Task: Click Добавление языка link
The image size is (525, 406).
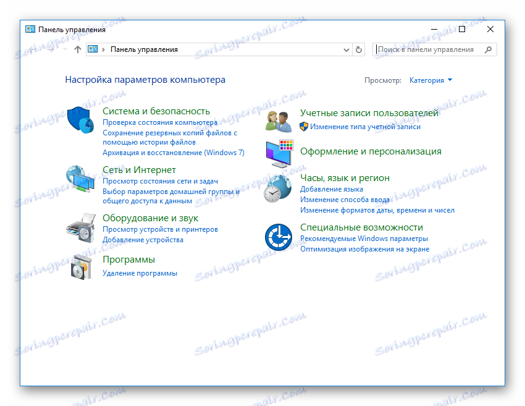Action: point(332,189)
